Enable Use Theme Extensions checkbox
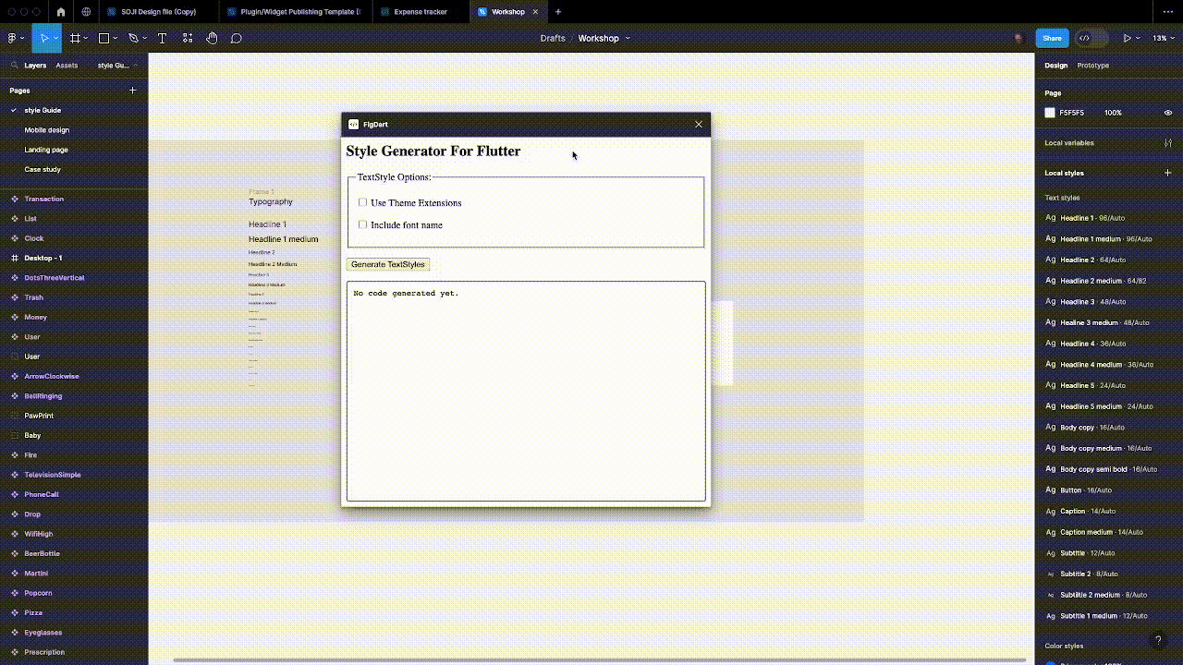Viewport: 1183px width, 665px height. pyautogui.click(x=362, y=202)
